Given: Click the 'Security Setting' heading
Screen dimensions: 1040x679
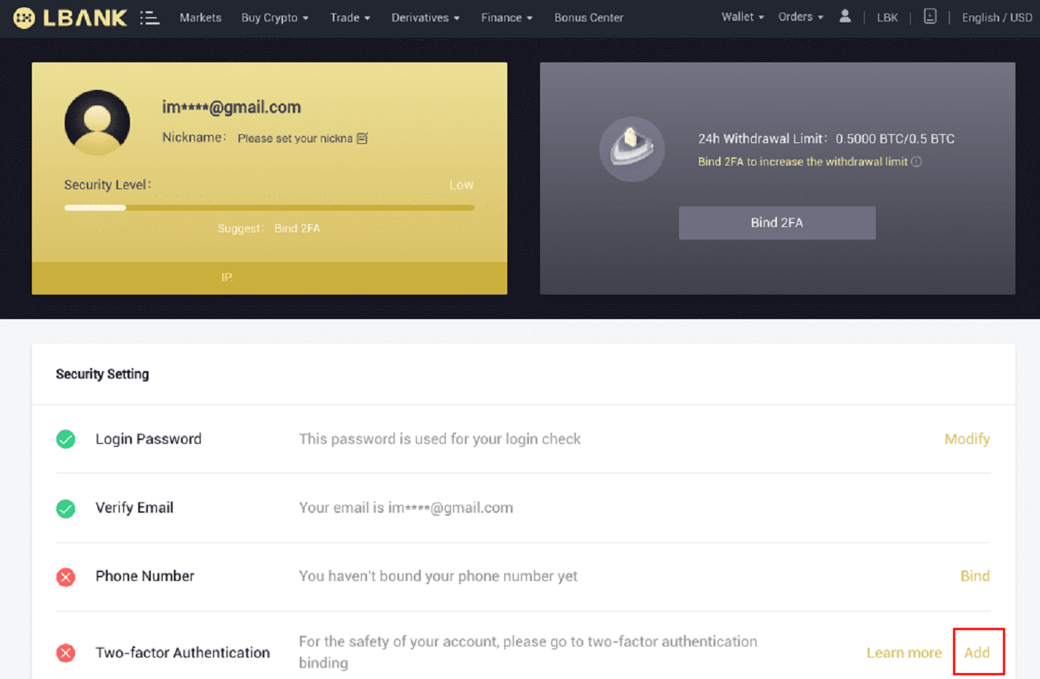Looking at the screenshot, I should [x=103, y=374].
